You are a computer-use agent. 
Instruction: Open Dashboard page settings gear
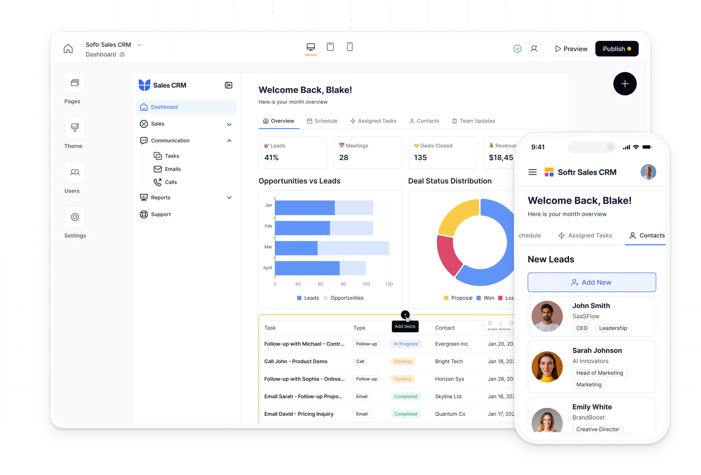click(x=122, y=55)
